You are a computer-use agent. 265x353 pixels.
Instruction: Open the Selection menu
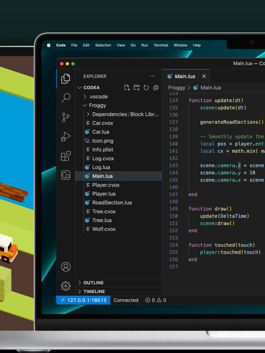(103, 45)
